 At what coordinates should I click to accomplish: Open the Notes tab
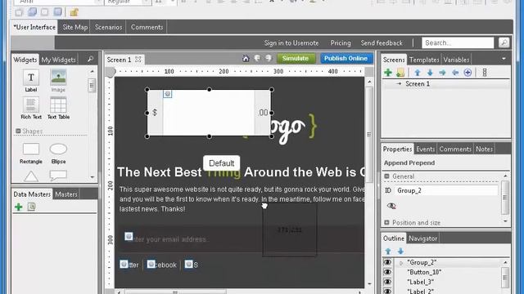[x=484, y=149]
